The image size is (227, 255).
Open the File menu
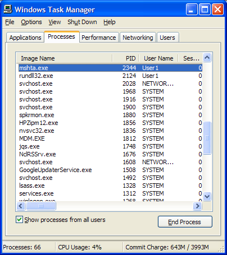(10, 22)
